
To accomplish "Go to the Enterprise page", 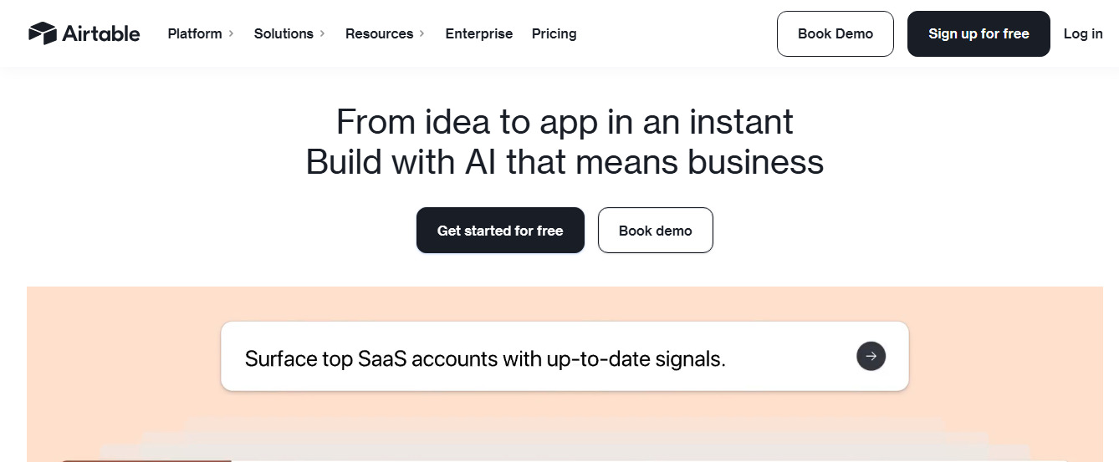I will [x=479, y=33].
